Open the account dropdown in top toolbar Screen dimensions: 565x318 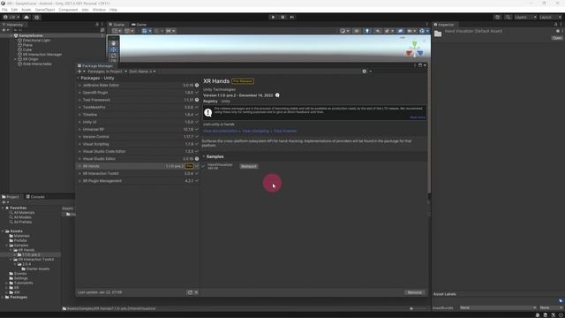pyautogui.click(x=11, y=17)
